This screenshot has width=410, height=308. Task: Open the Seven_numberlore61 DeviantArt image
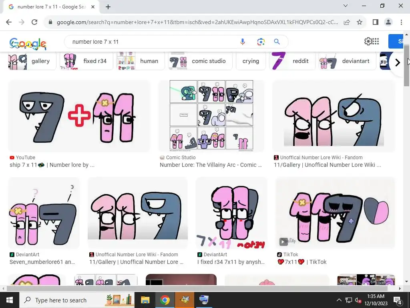pos(44,213)
